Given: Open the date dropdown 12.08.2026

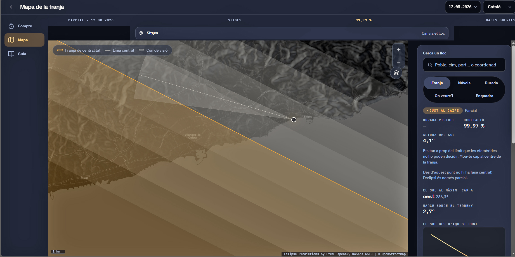Looking at the screenshot, I should pos(463,7).
